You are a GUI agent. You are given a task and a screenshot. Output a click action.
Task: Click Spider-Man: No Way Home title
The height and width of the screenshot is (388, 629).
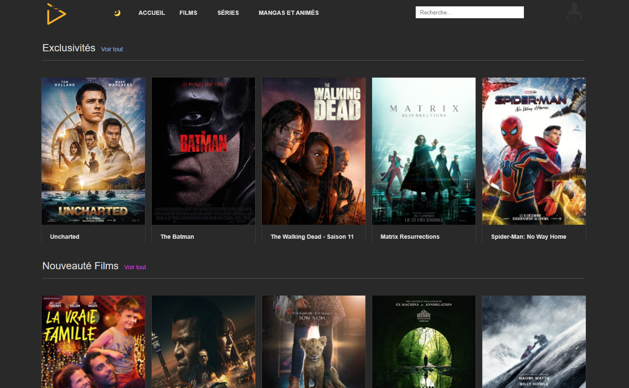click(529, 237)
